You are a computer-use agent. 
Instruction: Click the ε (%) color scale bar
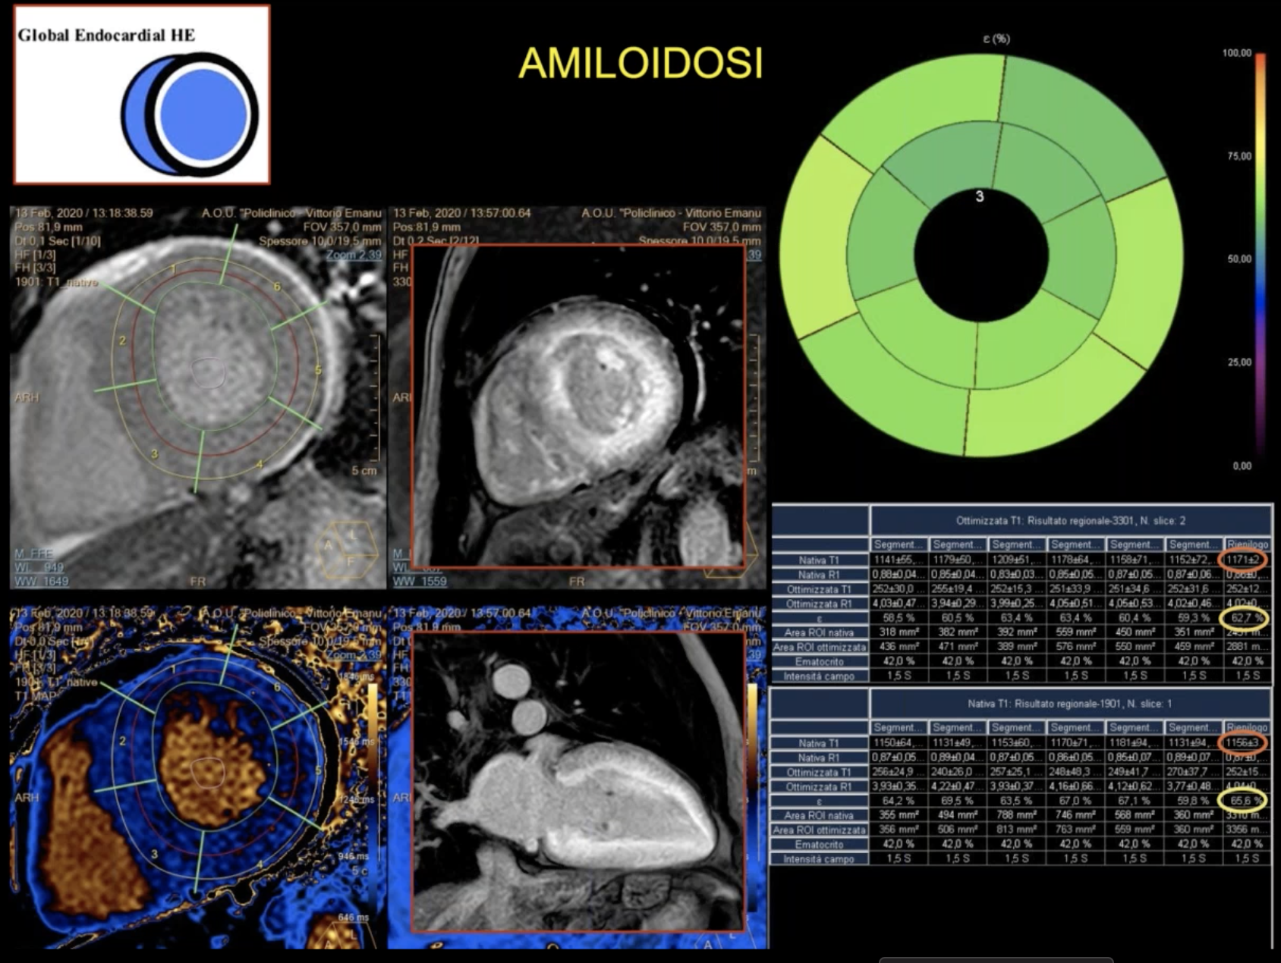pos(1260,258)
